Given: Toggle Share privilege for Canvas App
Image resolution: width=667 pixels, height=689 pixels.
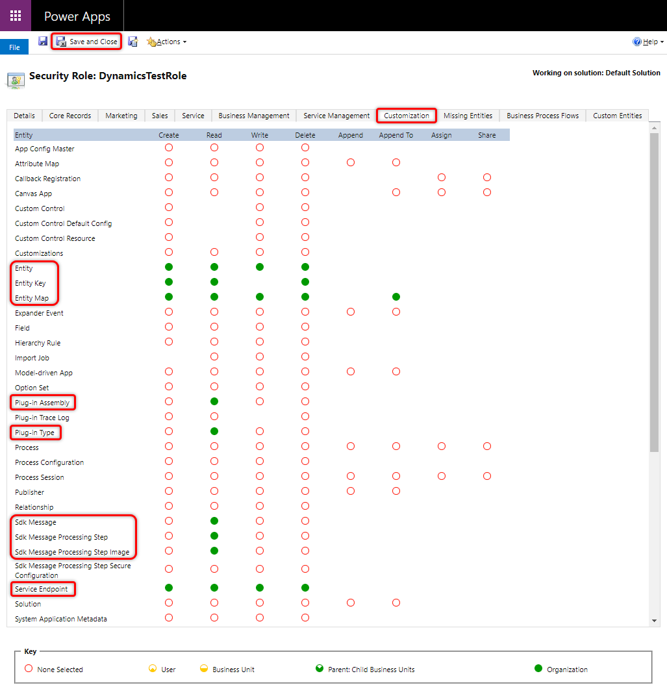Looking at the screenshot, I should pyautogui.click(x=487, y=192).
